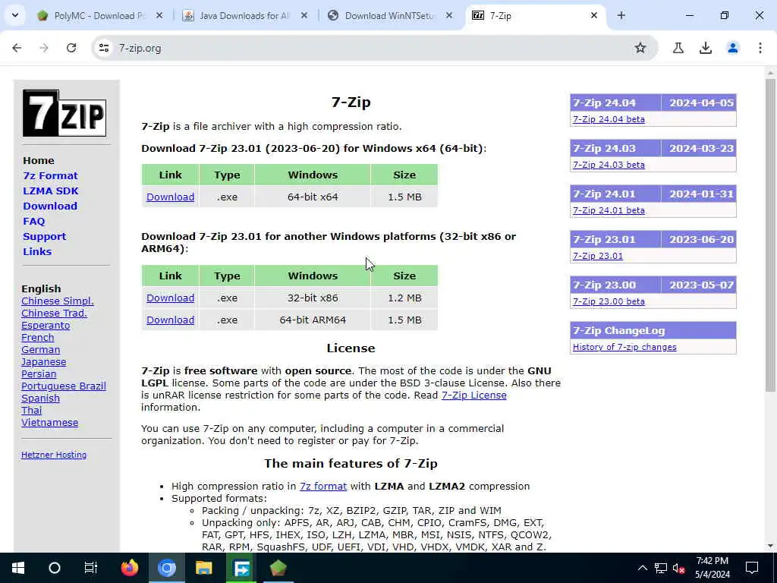Switch language to Esperanto
The image size is (777, 583).
[46, 325]
